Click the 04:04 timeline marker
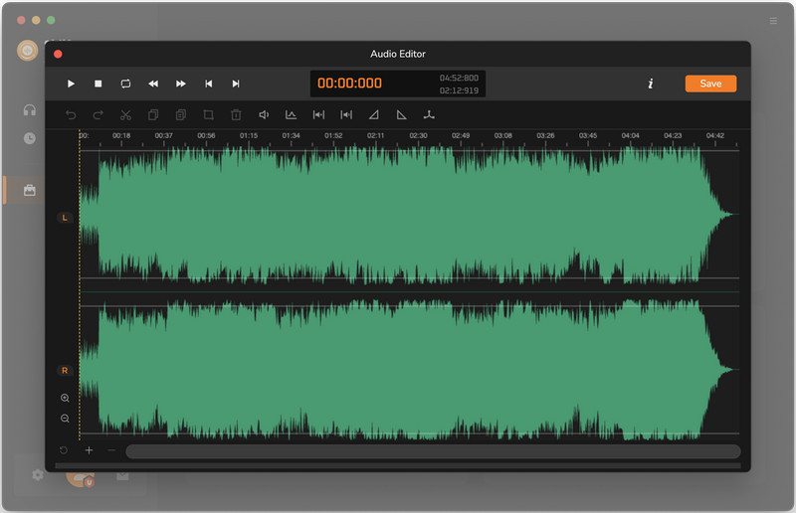Viewport: 796px width, 513px height. pyautogui.click(x=631, y=135)
